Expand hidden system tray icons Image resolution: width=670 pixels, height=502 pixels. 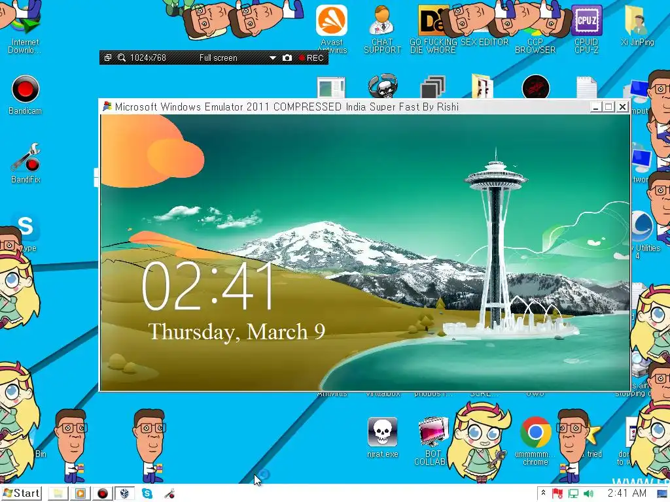click(543, 493)
